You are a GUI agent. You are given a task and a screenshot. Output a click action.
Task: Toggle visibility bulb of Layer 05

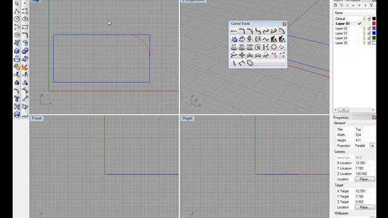(364, 43)
